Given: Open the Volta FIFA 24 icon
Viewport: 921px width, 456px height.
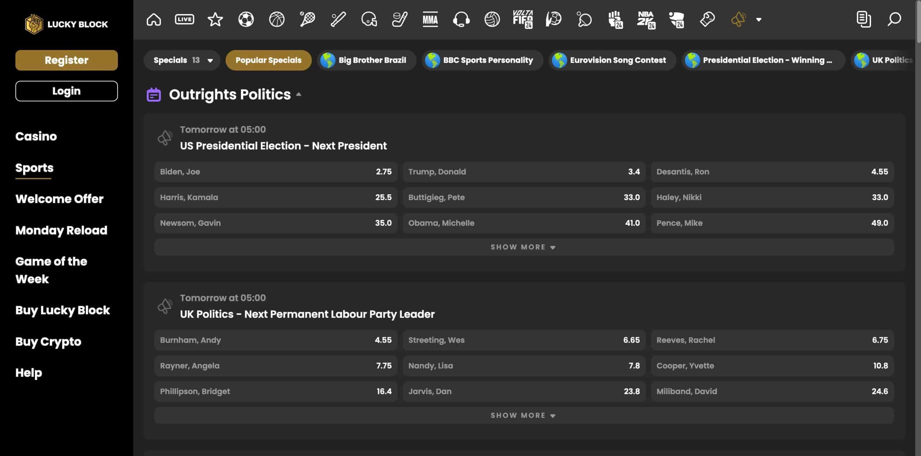Looking at the screenshot, I should point(523,19).
